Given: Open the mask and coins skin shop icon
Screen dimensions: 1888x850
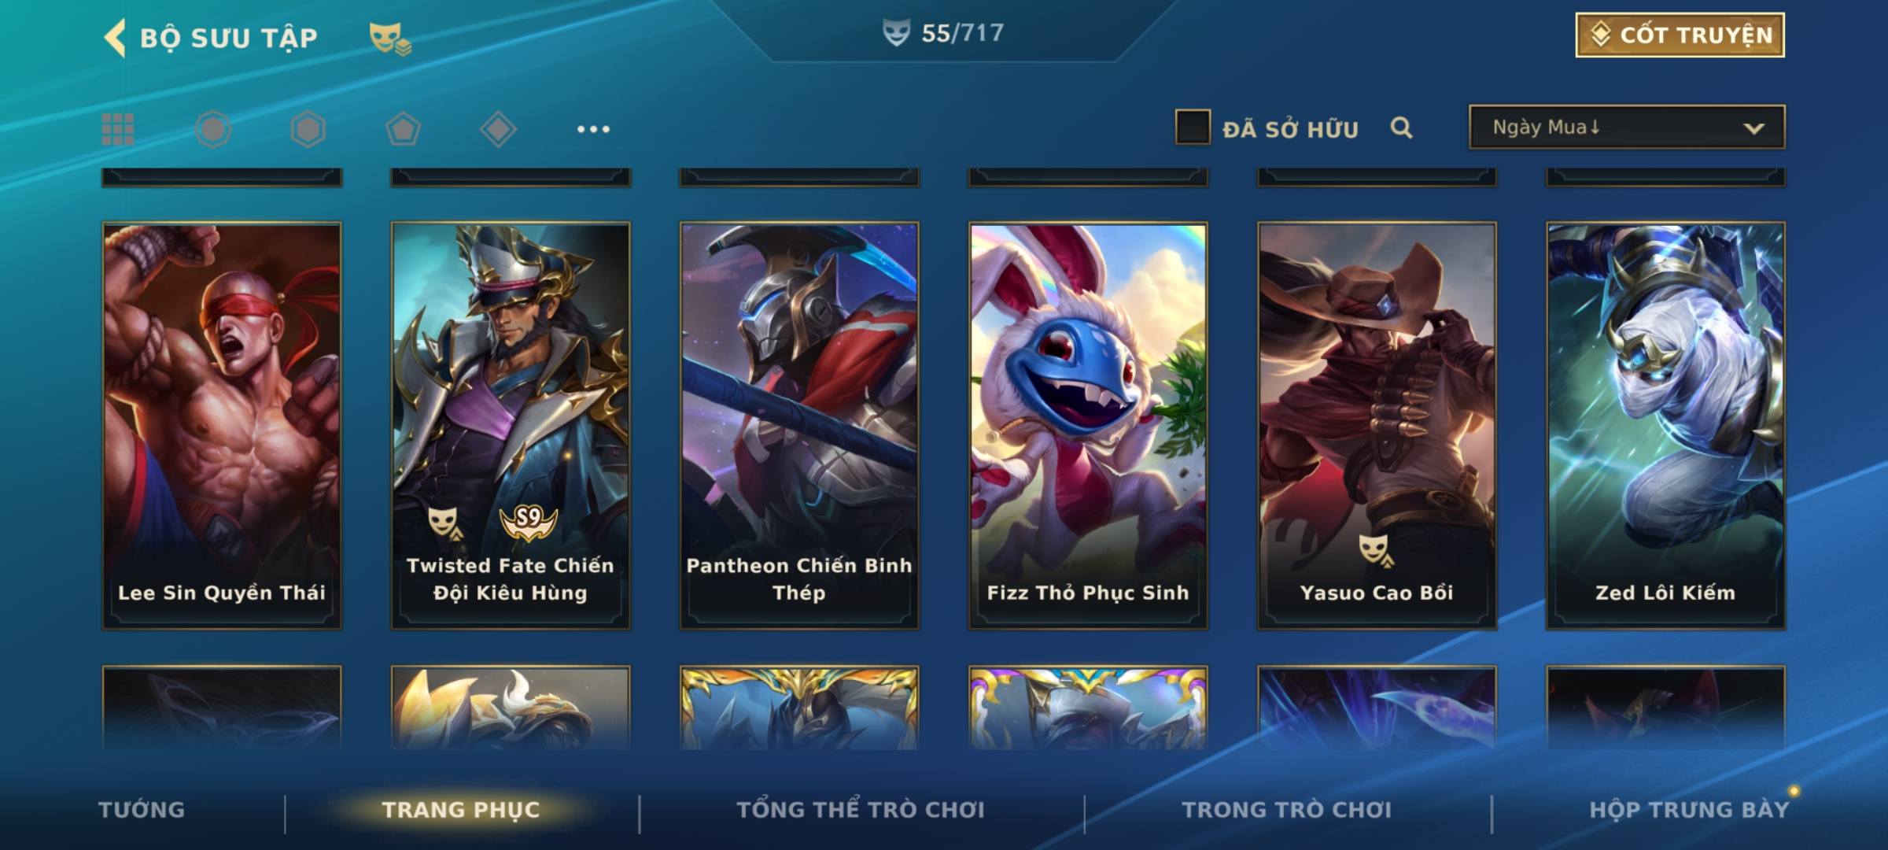Looking at the screenshot, I should 390,39.
